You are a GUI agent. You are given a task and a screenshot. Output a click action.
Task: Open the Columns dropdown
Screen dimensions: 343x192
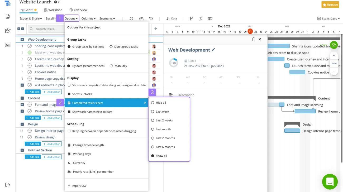click(x=88, y=18)
